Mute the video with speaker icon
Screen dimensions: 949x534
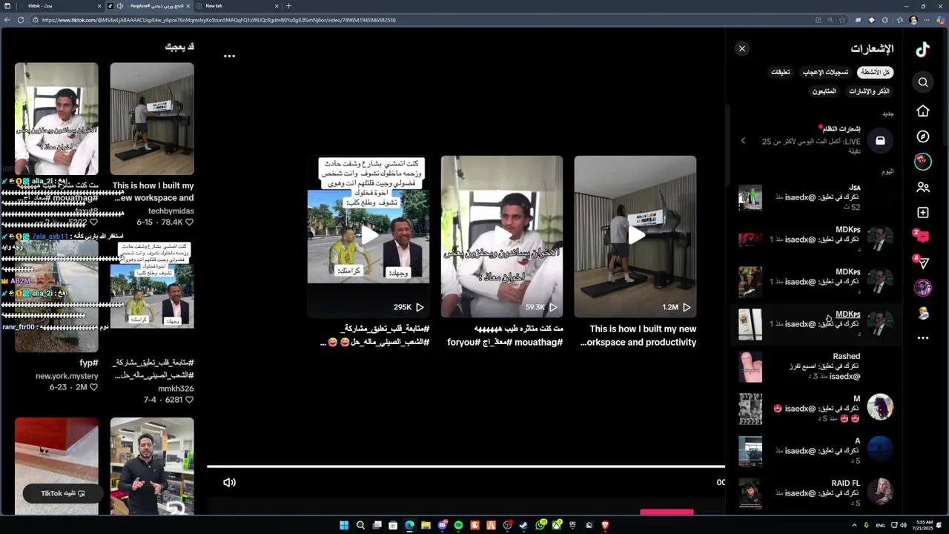(x=229, y=483)
